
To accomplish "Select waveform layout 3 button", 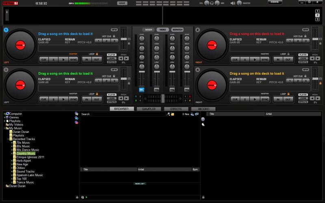I will [x=317, y=19].
